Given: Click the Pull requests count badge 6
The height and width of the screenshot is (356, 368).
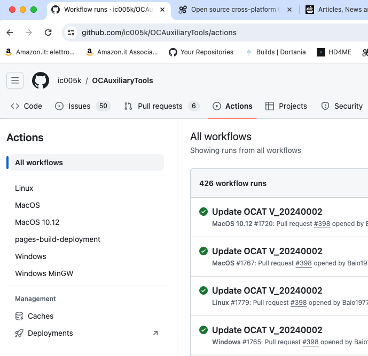Looking at the screenshot, I should [194, 106].
